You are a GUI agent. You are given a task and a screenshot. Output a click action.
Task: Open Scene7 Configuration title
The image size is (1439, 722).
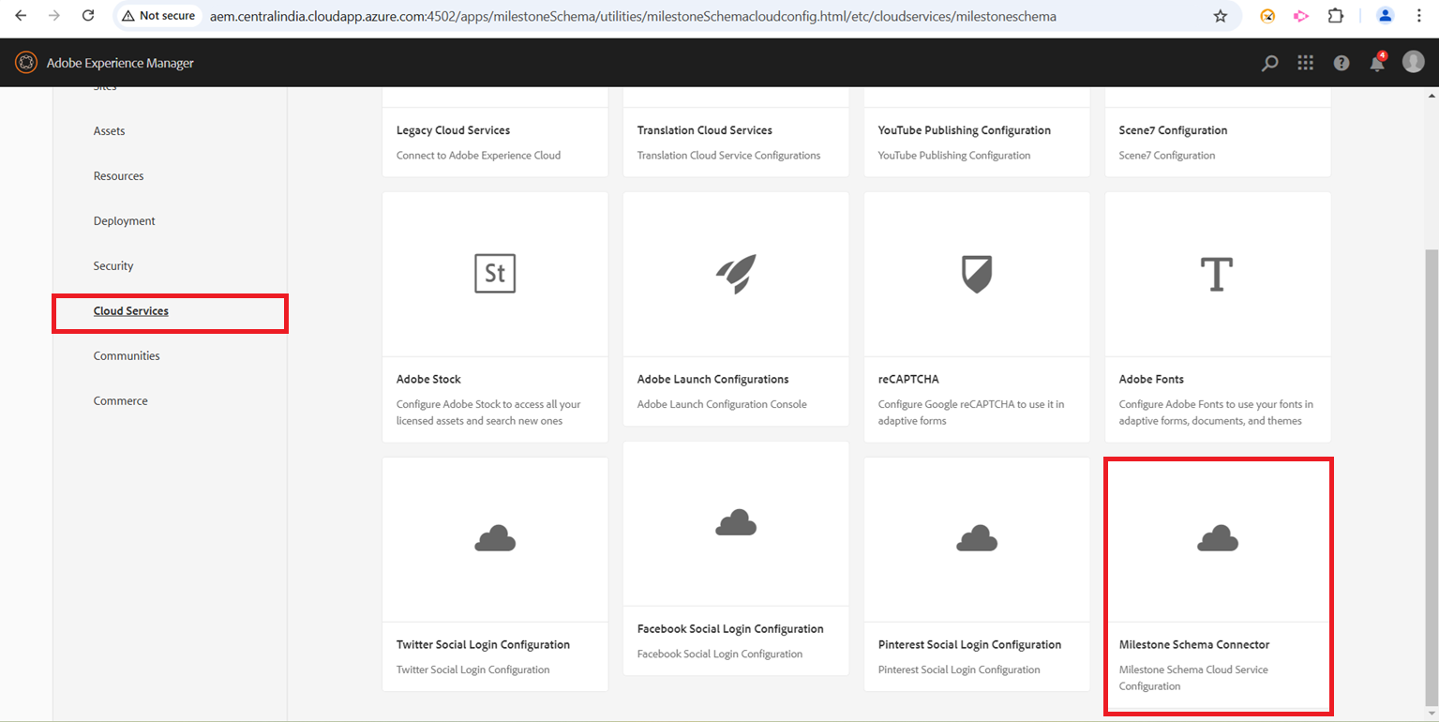coord(1173,130)
